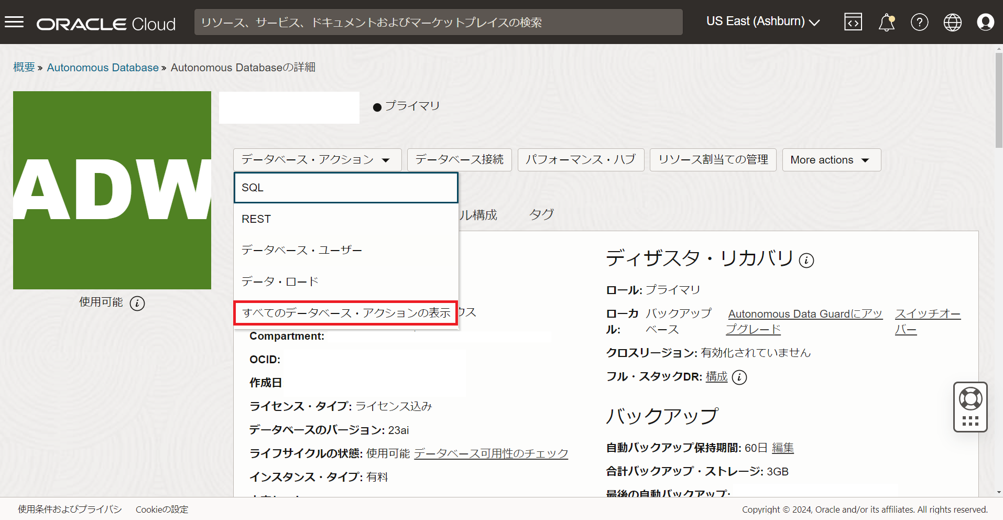1003x520 pixels.
Task: Click inside the resource search field
Action: (438, 22)
